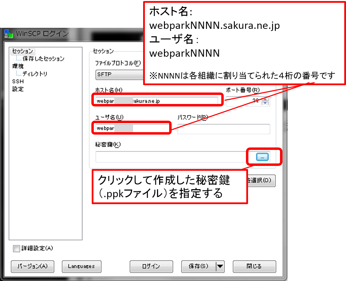Image resolution: width=346 pixels, height=281 pixels.
Task: Click the 保存 button
Action: click(198, 266)
